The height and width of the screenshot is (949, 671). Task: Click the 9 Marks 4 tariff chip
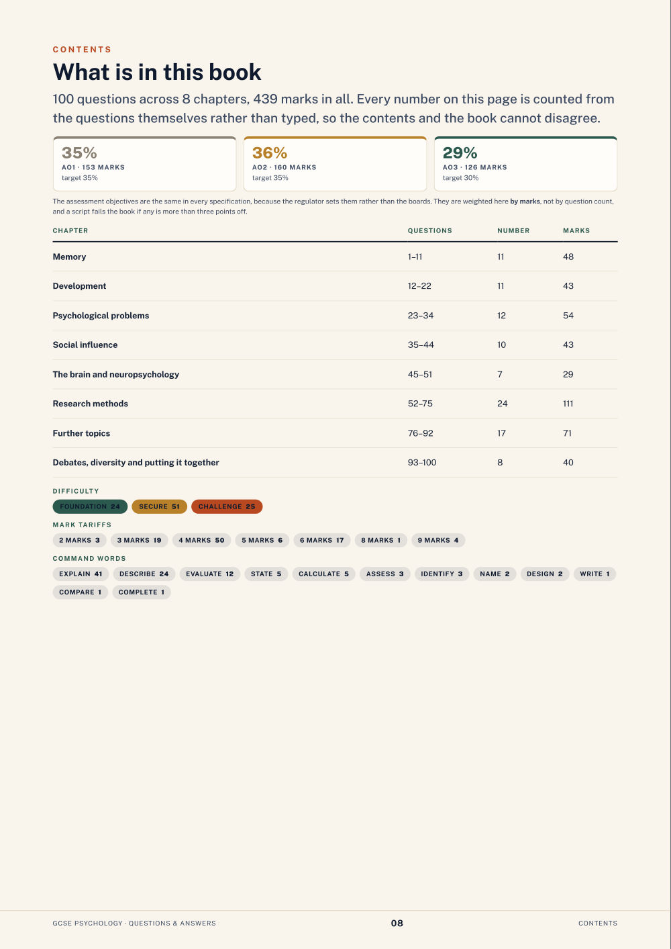(438, 540)
